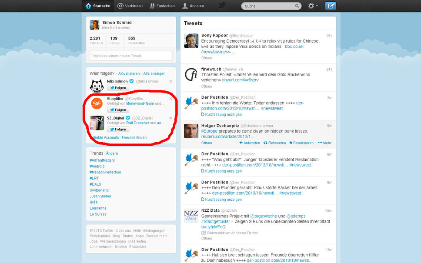Click the compose new tweet icon
This screenshot has height=263, width=421.
coord(331,6)
